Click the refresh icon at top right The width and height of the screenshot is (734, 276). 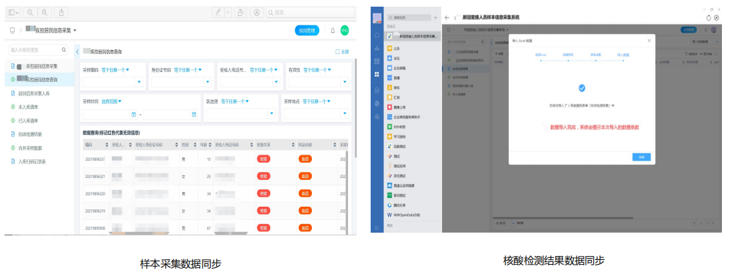709,17
